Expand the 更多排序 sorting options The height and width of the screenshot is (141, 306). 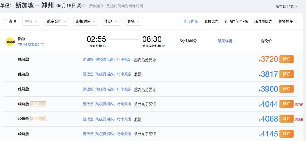(x=288, y=21)
